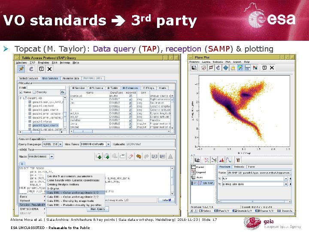Open help icon in Plane Plot toolbar
Viewport: 309px width, 232px height.
coord(264,68)
